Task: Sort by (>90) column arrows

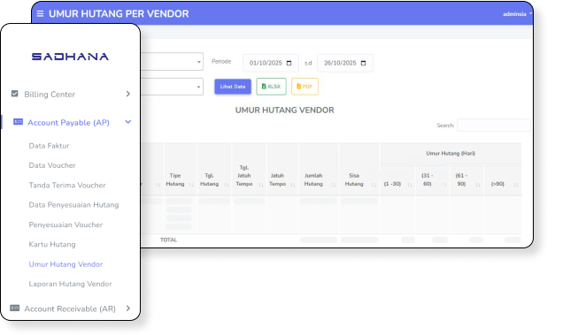Action: (x=516, y=185)
